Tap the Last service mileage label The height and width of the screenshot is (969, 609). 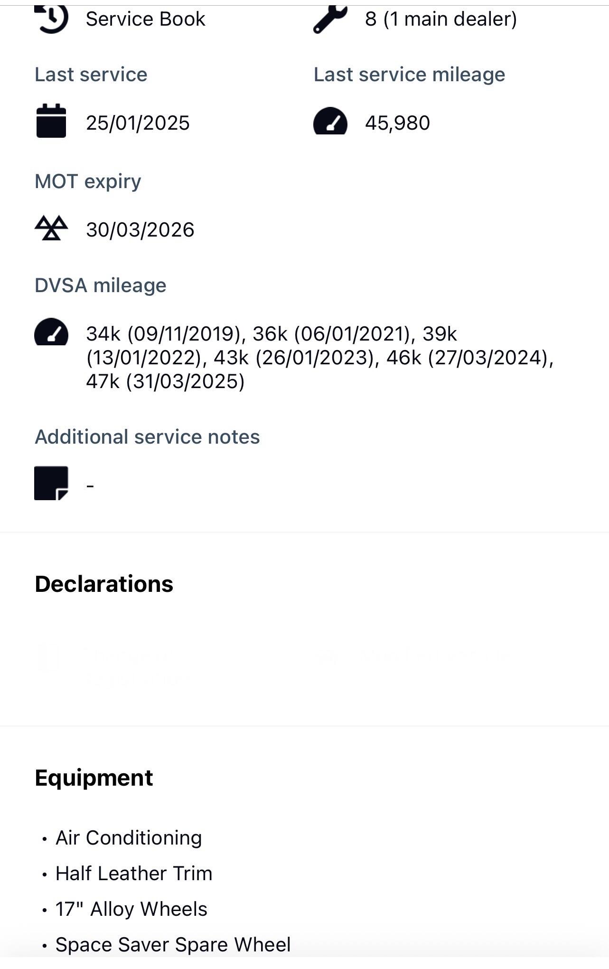[x=409, y=75]
